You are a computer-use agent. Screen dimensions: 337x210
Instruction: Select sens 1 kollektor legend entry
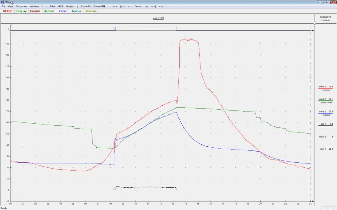pos(326,88)
